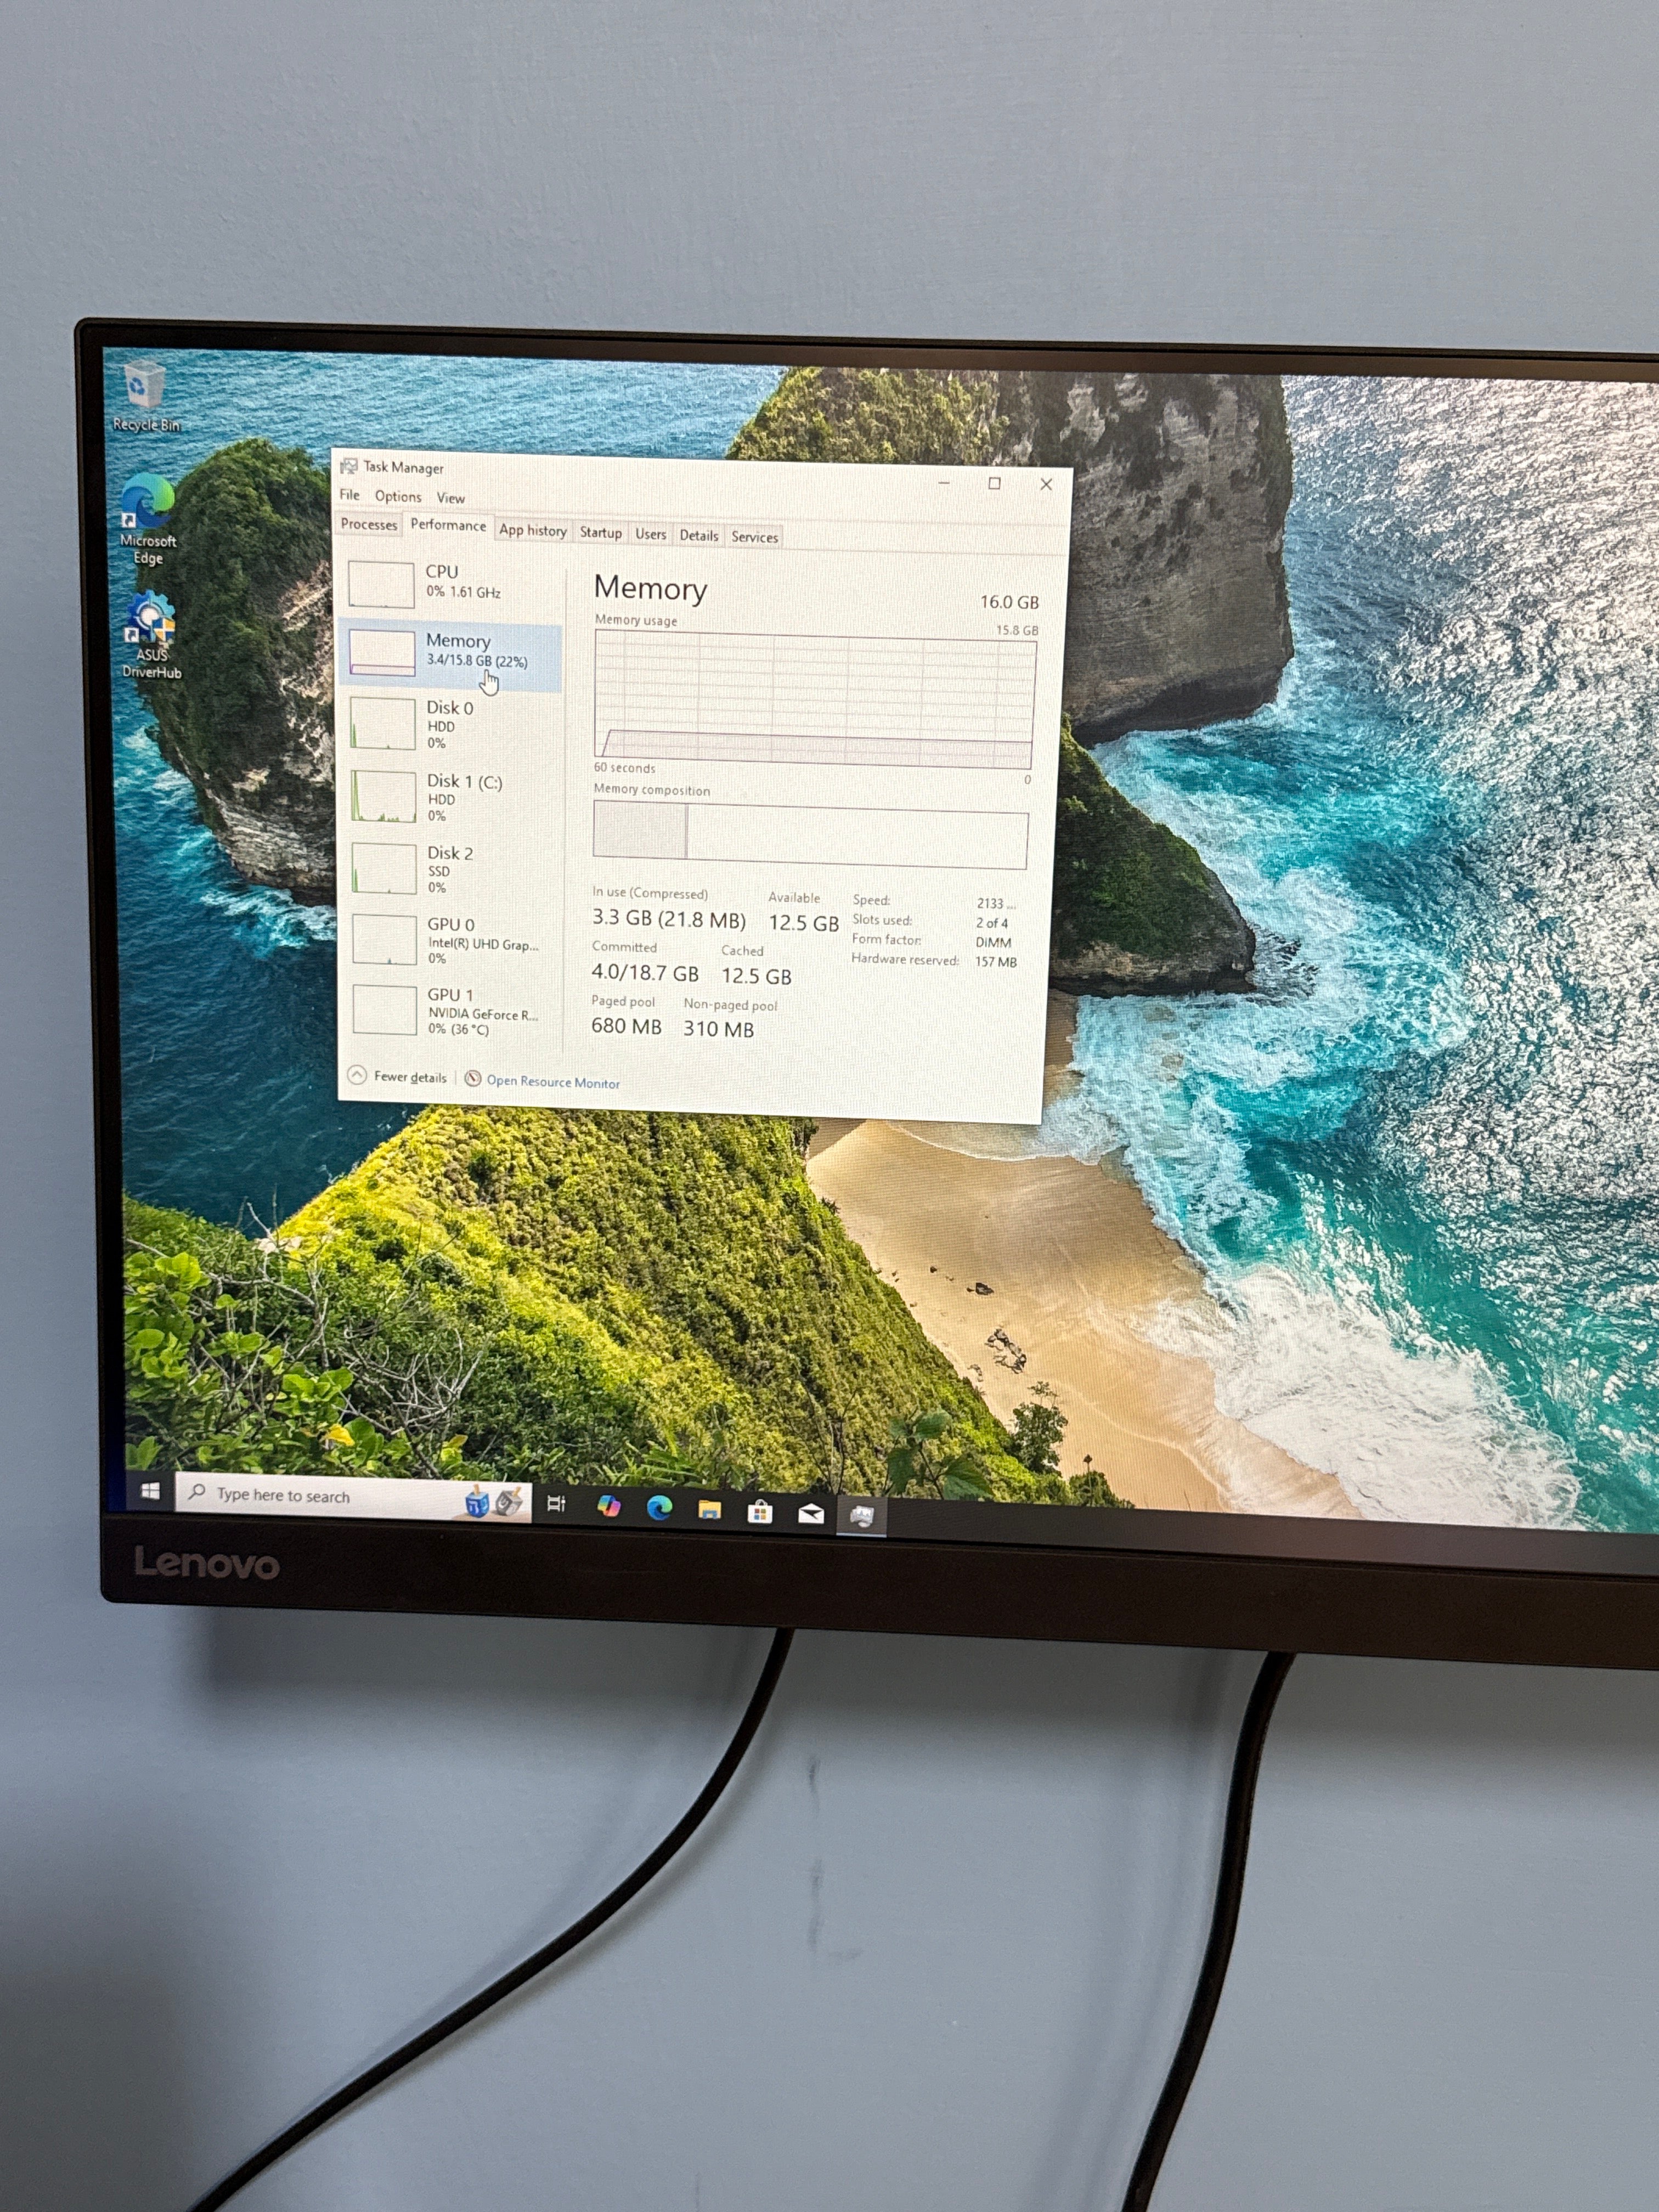The image size is (1659, 2212).
Task: Click the Open Resource Monitor link
Action: coord(553,1082)
